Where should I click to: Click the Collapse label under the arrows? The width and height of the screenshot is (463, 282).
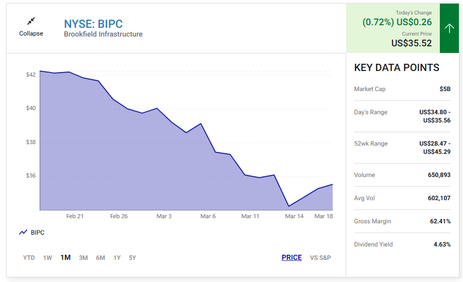tap(31, 33)
